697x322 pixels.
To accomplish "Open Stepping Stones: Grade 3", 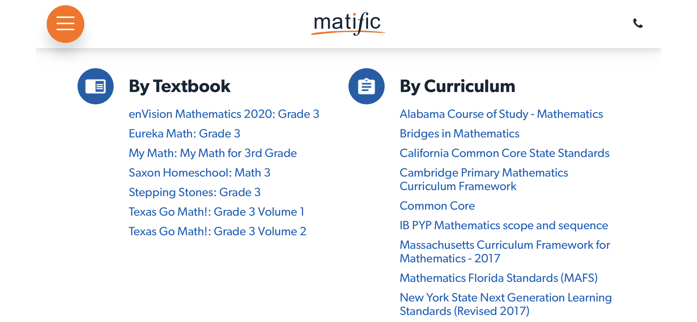I will click(x=195, y=192).
